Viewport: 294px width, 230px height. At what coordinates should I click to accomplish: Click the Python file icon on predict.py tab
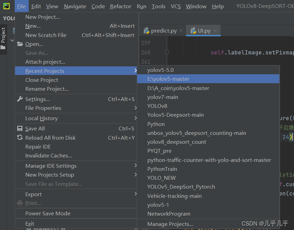tap(146, 30)
